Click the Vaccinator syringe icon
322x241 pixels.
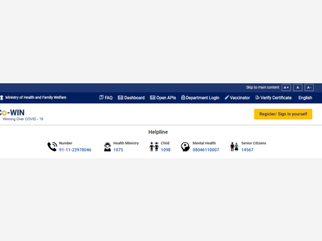tap(227, 97)
